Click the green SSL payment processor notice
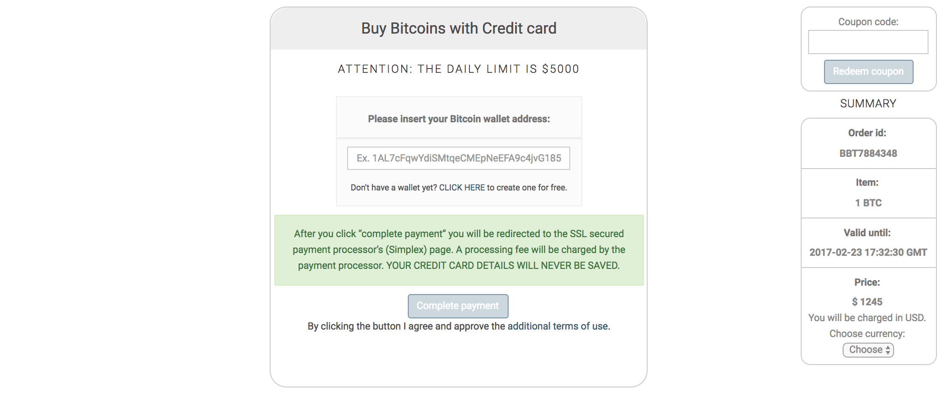Screen dimensions: 950x394 point(459,250)
